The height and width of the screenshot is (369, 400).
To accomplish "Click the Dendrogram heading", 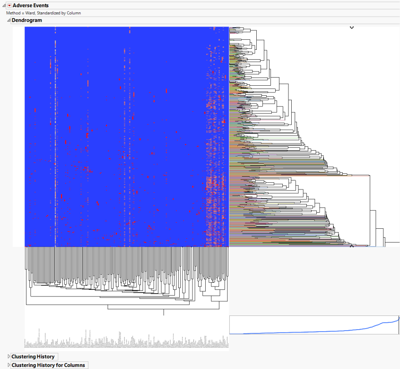I will 27,20.
